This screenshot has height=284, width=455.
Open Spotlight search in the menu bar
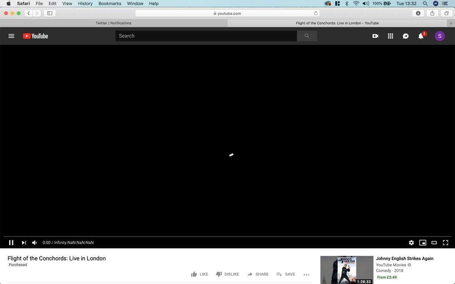pos(425,3)
